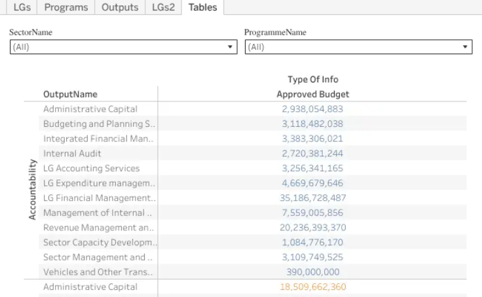Click the Tables tab
The image size is (482, 297).
pyautogui.click(x=202, y=7)
